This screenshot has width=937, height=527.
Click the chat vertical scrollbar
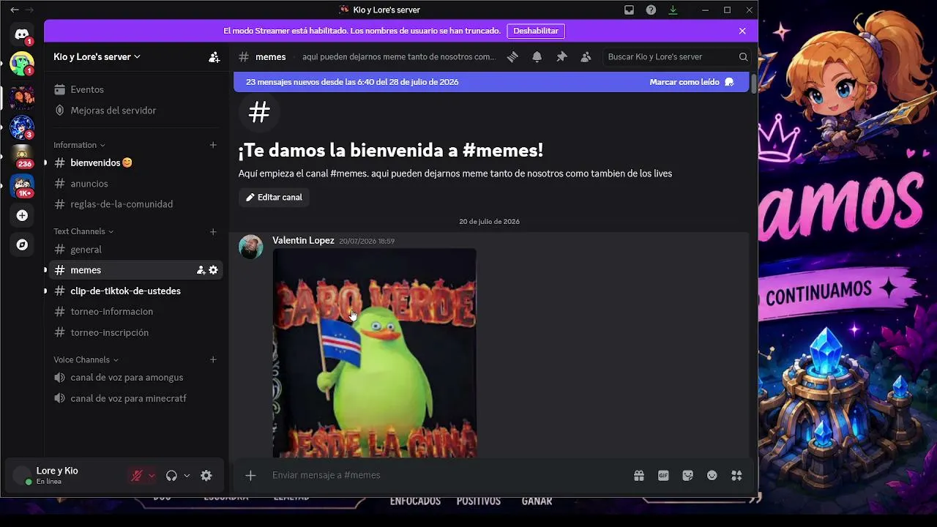753,83
